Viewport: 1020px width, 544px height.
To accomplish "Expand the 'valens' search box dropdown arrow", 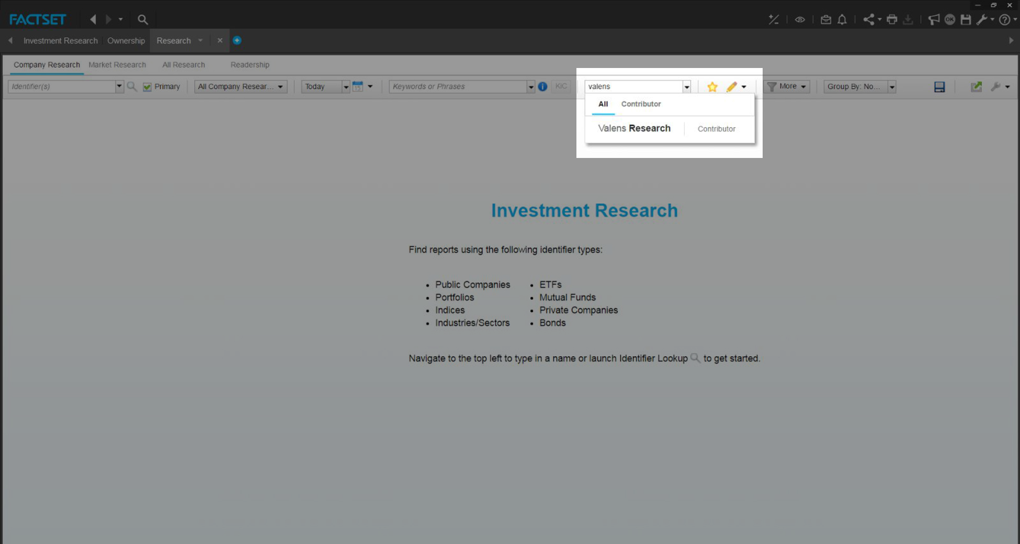I will click(x=687, y=87).
